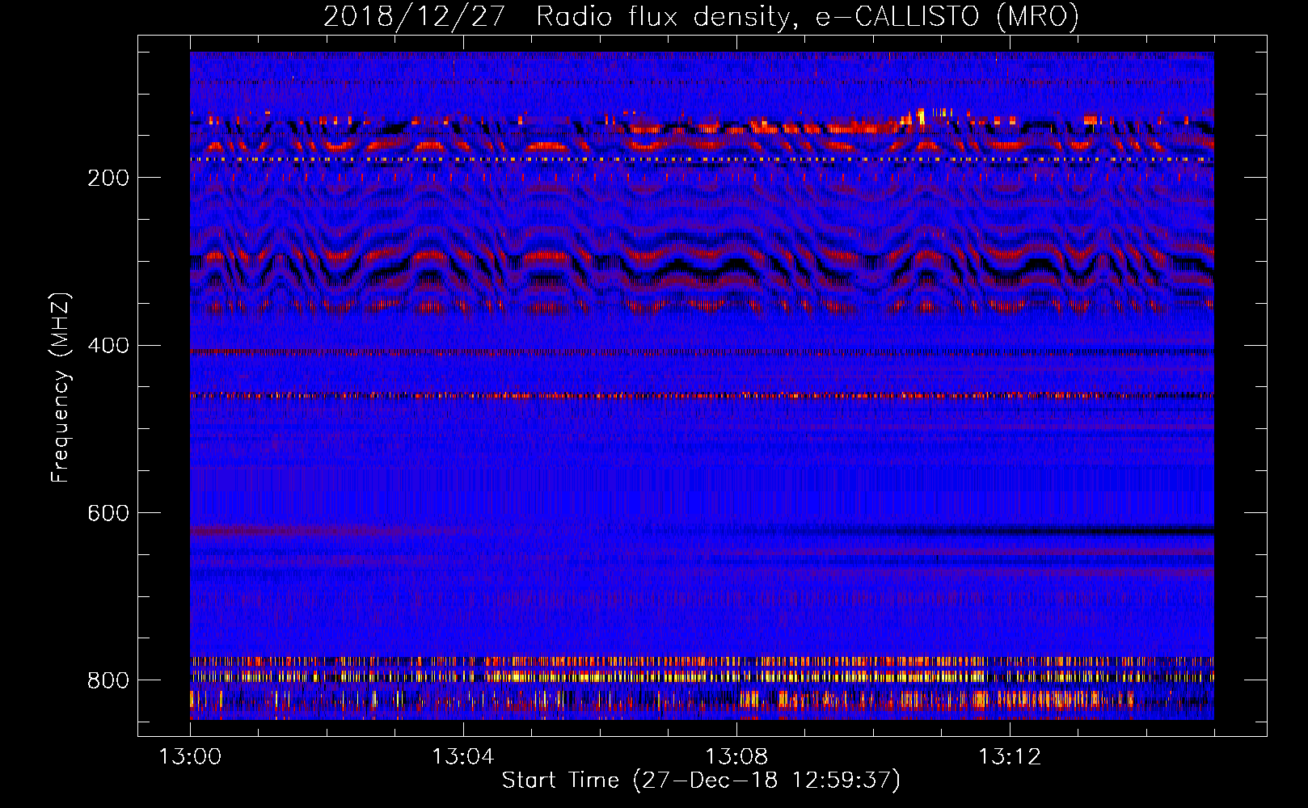Click the 13:04 time tick label
The width and height of the screenshot is (1308, 808).
(x=462, y=757)
